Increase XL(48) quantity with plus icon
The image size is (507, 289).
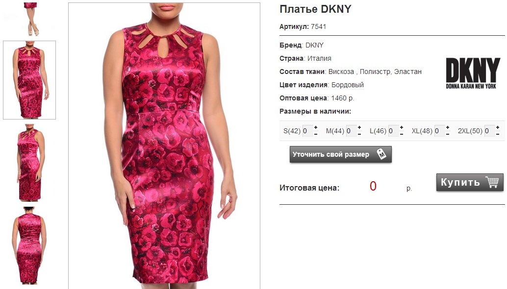pyautogui.click(x=448, y=127)
